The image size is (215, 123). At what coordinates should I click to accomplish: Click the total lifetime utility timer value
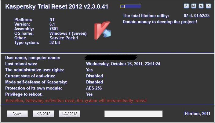[x=196, y=16]
